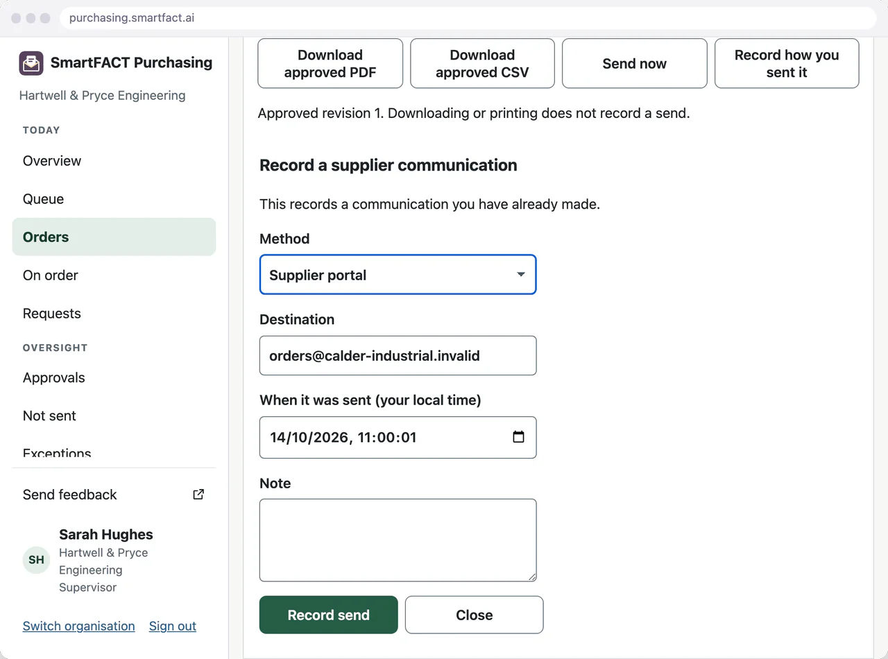Open the Overview page in the sidebar
Viewport: 888px width, 659px height.
tap(114, 161)
